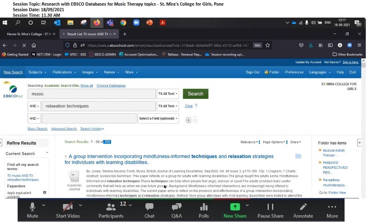
Task: Open Publications menu
Action: point(64,72)
